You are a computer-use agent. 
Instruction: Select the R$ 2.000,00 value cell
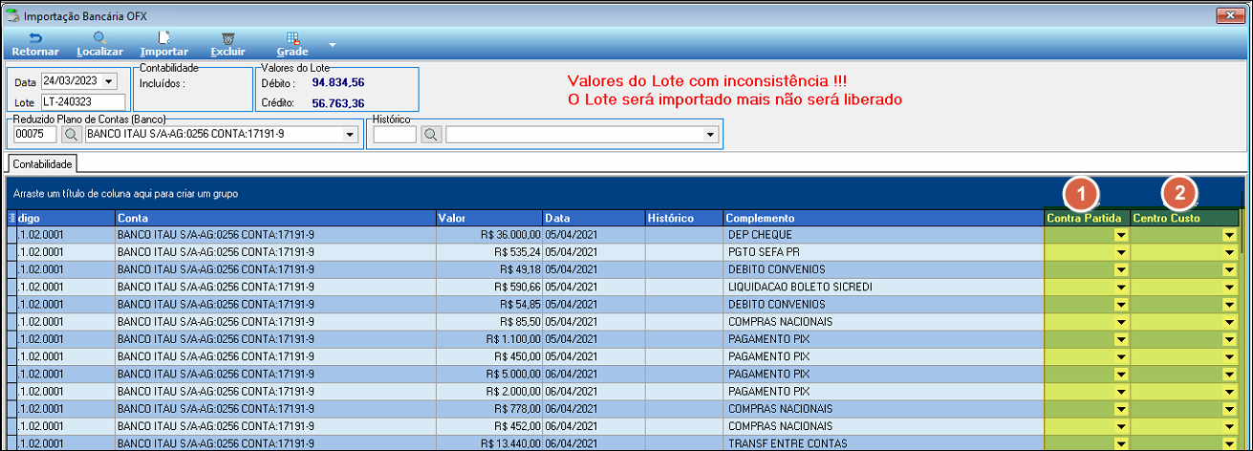(488, 391)
